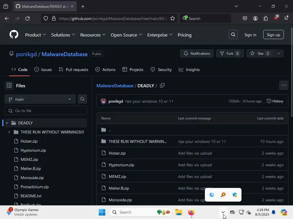Open a new browser tab
293x219 pixels.
click(x=83, y=7)
